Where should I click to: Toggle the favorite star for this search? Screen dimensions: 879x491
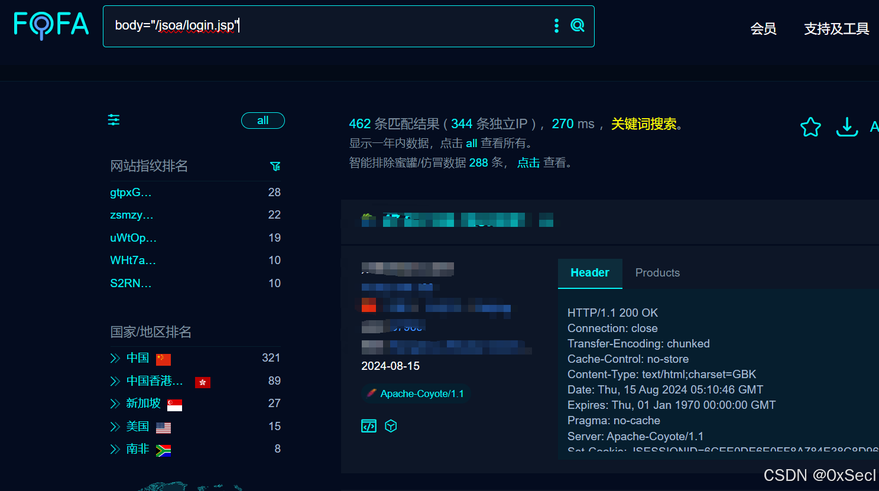[810, 126]
